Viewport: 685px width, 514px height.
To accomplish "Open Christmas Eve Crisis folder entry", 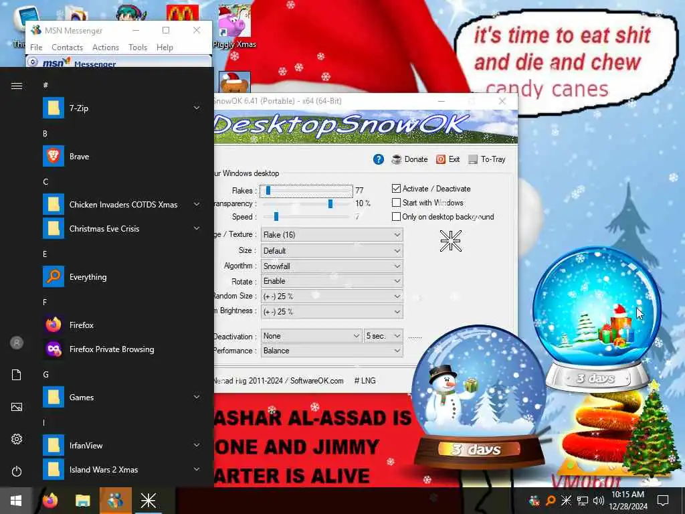I will coord(122,228).
